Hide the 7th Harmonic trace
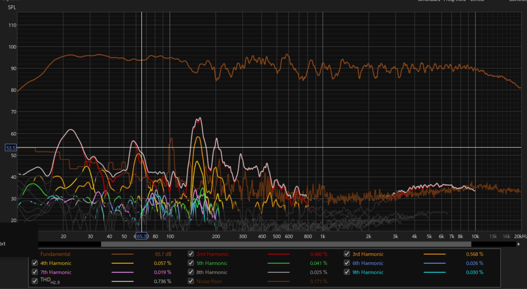 tap(35, 272)
